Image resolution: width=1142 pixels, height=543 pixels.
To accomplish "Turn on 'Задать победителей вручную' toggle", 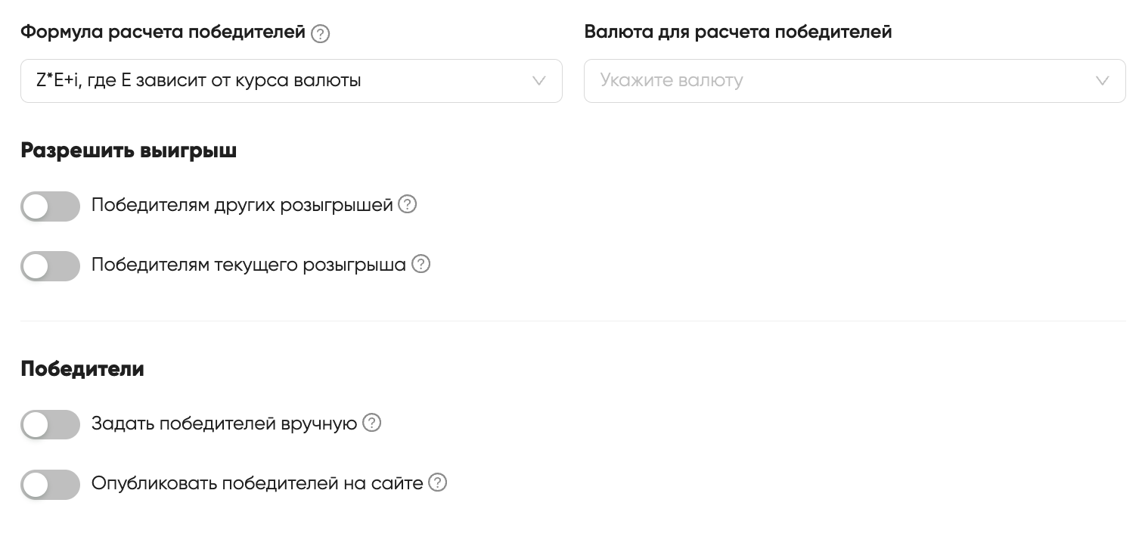I will 50,424.
